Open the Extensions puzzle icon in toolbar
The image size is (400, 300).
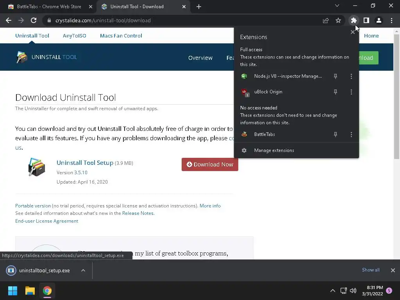tap(354, 20)
